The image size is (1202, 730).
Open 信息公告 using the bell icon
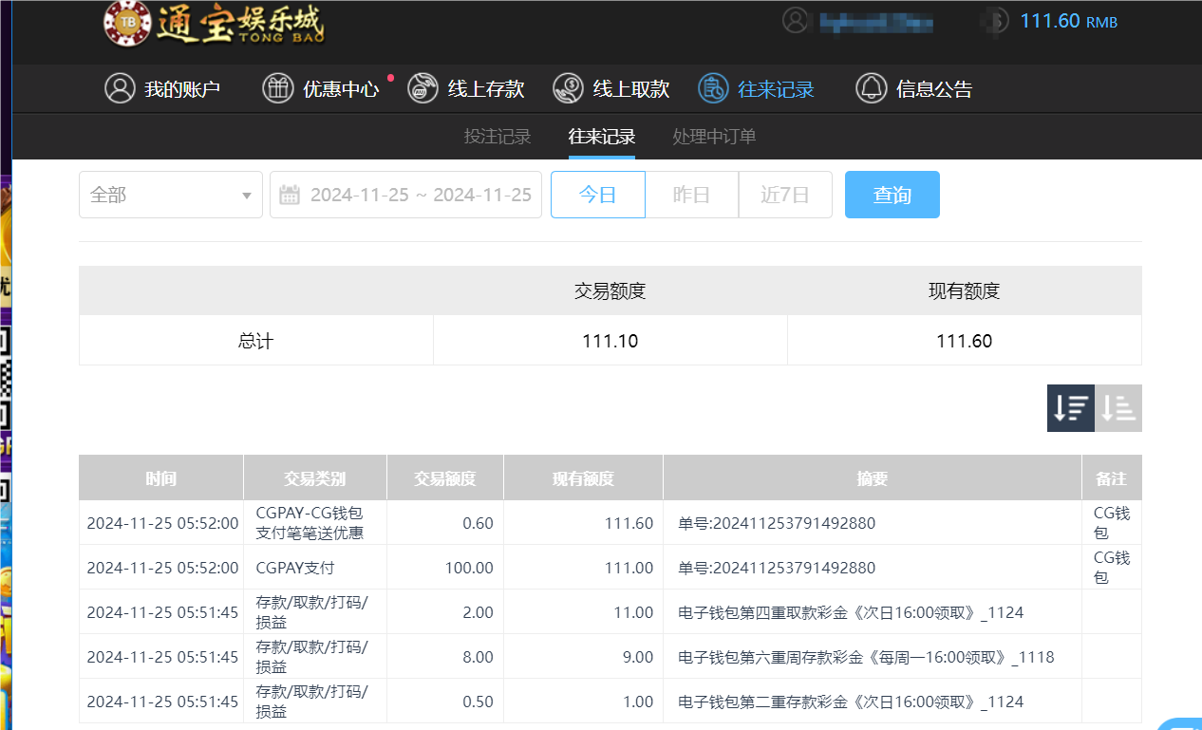(870, 88)
